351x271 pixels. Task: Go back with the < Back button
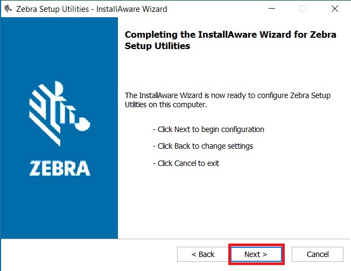(203, 254)
